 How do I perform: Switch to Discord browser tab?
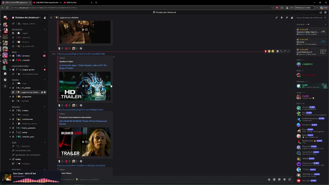coord(16,3)
